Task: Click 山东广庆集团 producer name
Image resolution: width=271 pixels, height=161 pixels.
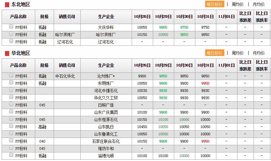Action: [x=106, y=113]
